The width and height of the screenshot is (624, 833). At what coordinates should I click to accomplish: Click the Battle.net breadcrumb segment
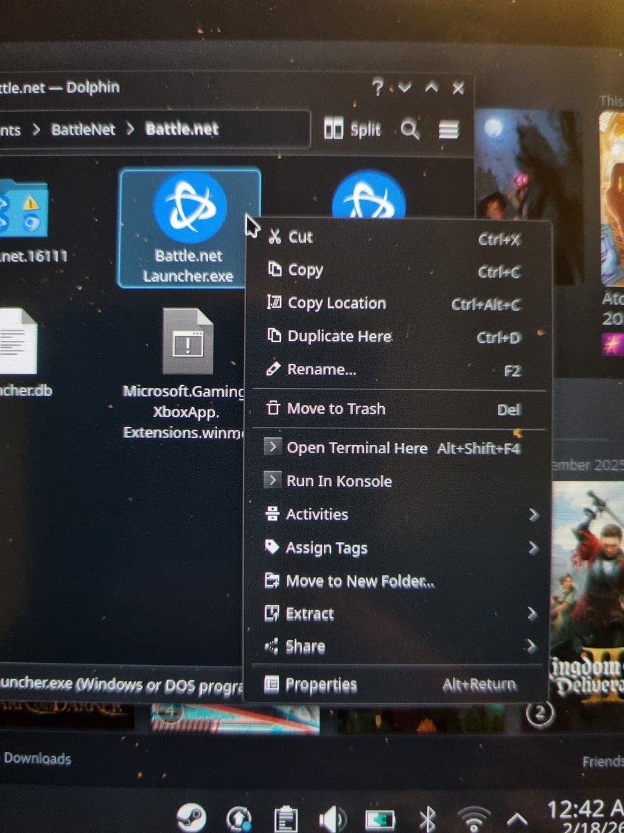click(x=182, y=129)
